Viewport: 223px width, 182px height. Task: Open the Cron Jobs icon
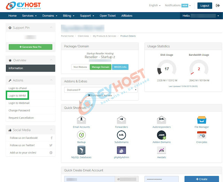[202, 135]
